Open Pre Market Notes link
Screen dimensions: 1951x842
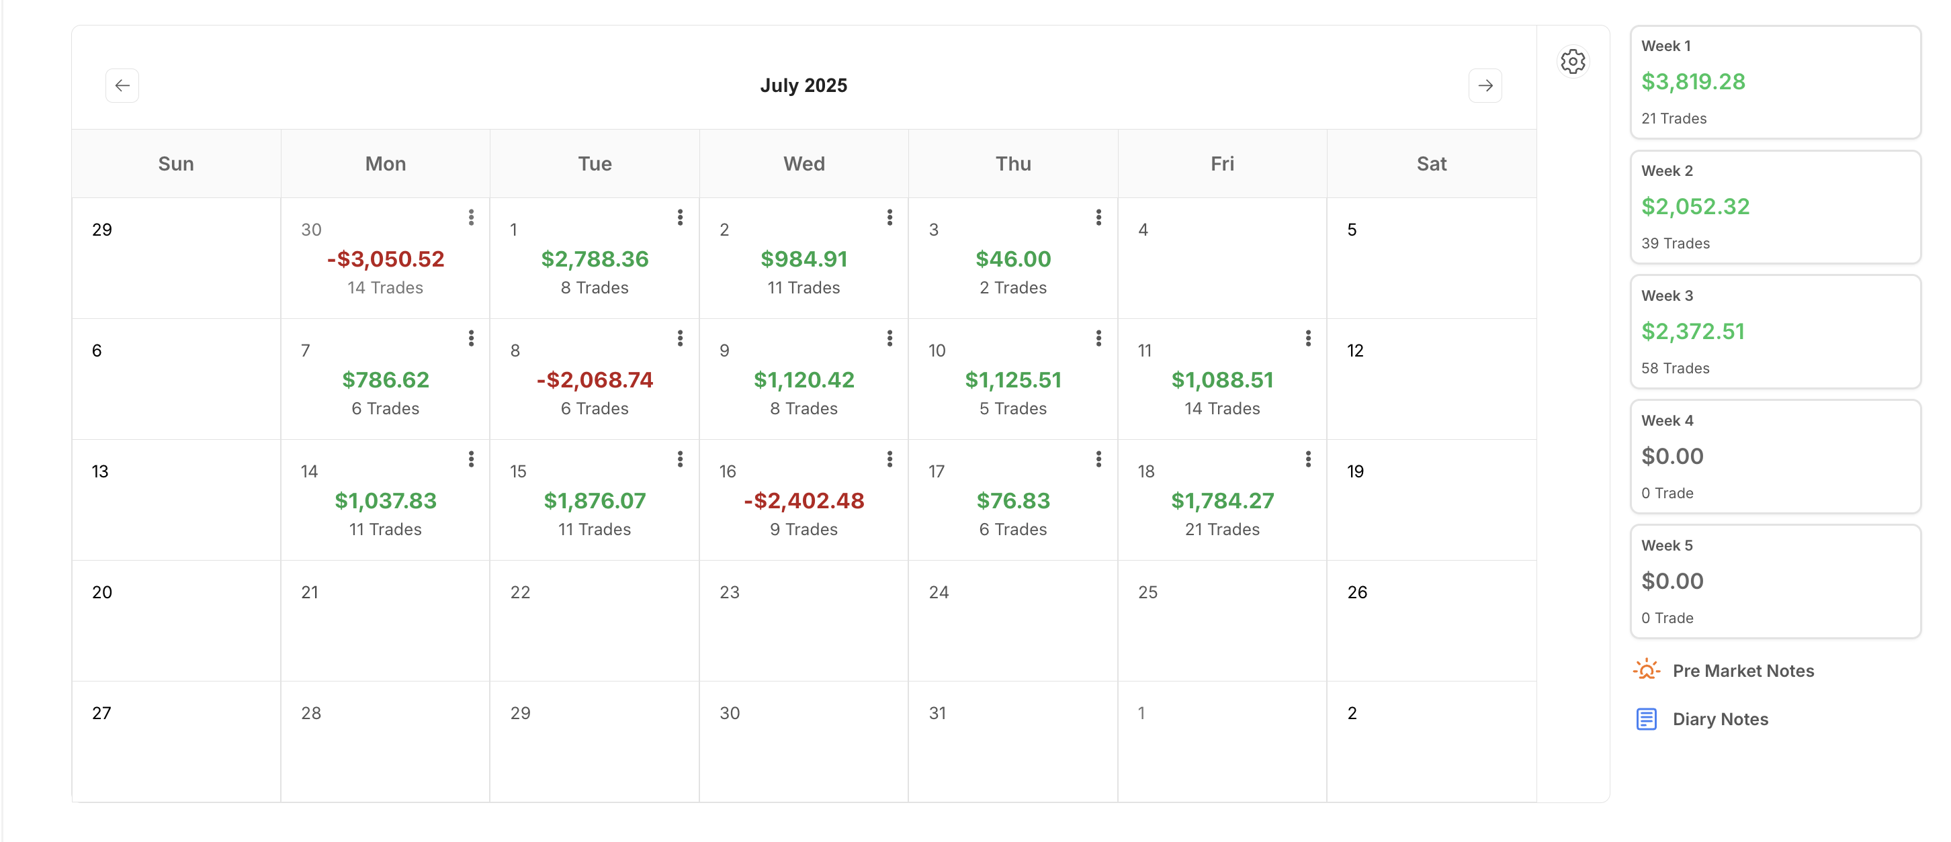coord(1743,671)
